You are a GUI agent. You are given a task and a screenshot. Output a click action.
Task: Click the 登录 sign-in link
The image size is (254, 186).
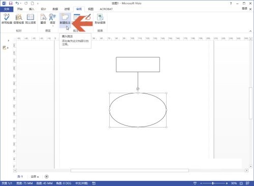(x=244, y=9)
